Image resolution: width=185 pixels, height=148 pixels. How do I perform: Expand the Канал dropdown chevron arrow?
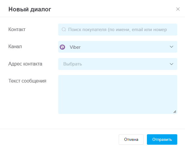pos(172,47)
